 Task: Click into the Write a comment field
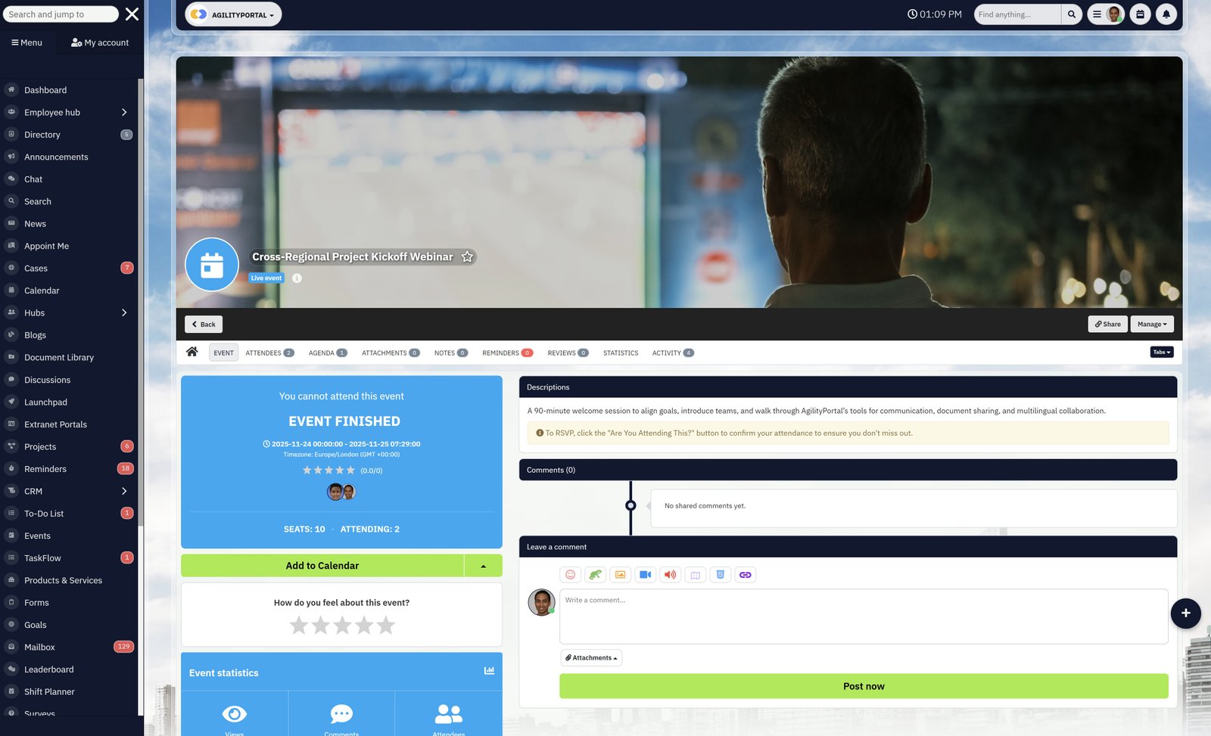click(863, 616)
